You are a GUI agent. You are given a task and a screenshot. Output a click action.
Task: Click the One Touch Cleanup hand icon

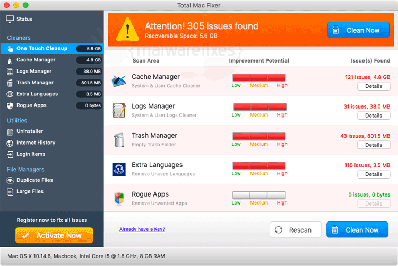pyautogui.click(x=10, y=49)
